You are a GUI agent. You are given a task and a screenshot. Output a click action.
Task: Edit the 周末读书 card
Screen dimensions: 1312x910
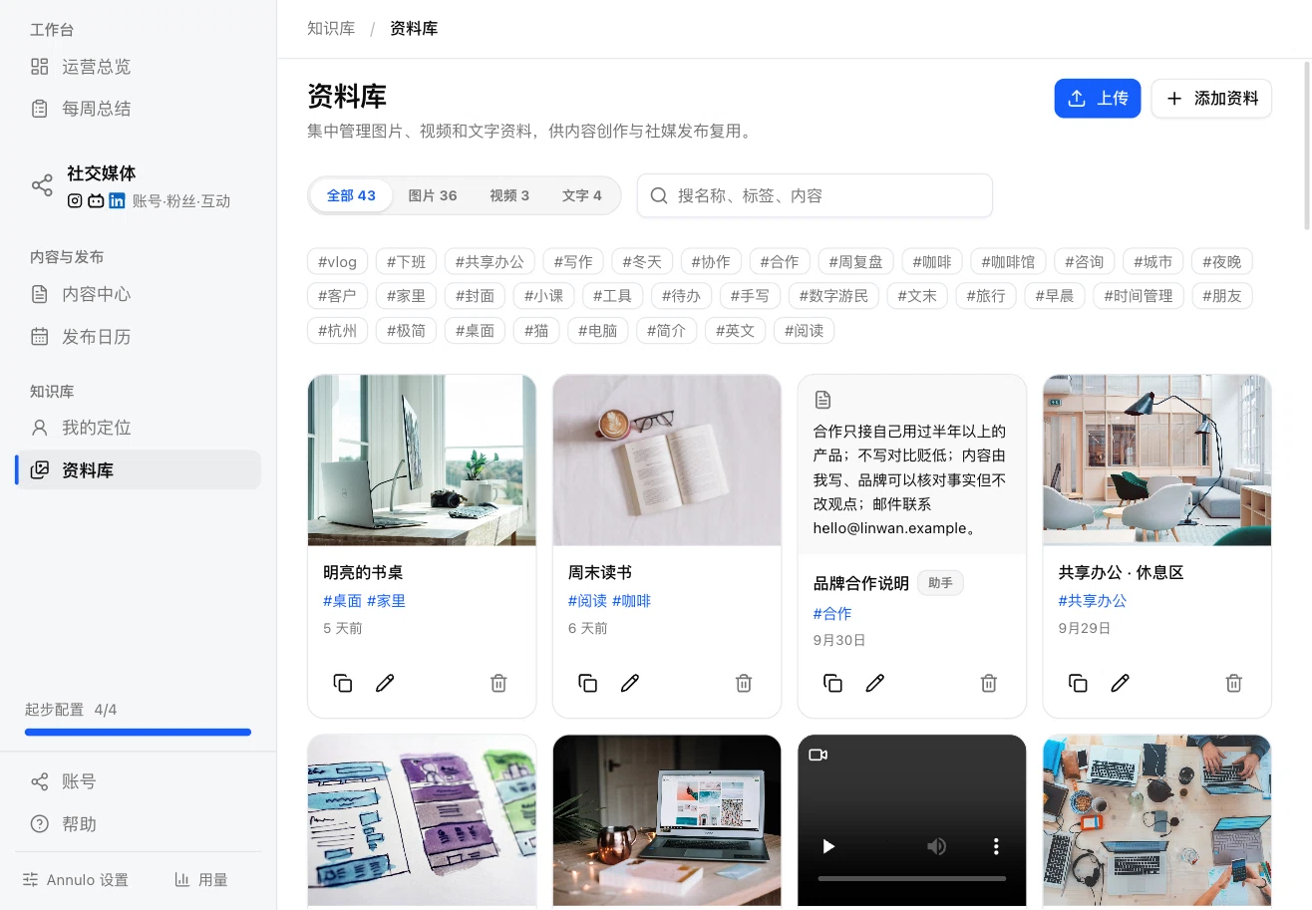630,683
